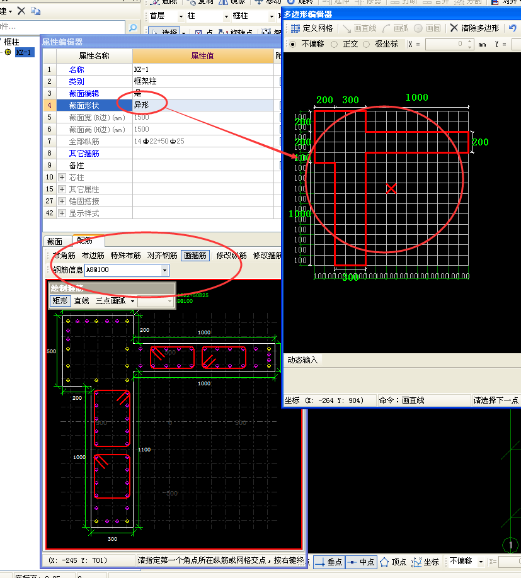Click the 框架柱 category value cell
The width and height of the screenshot is (521, 578).
(203, 81)
